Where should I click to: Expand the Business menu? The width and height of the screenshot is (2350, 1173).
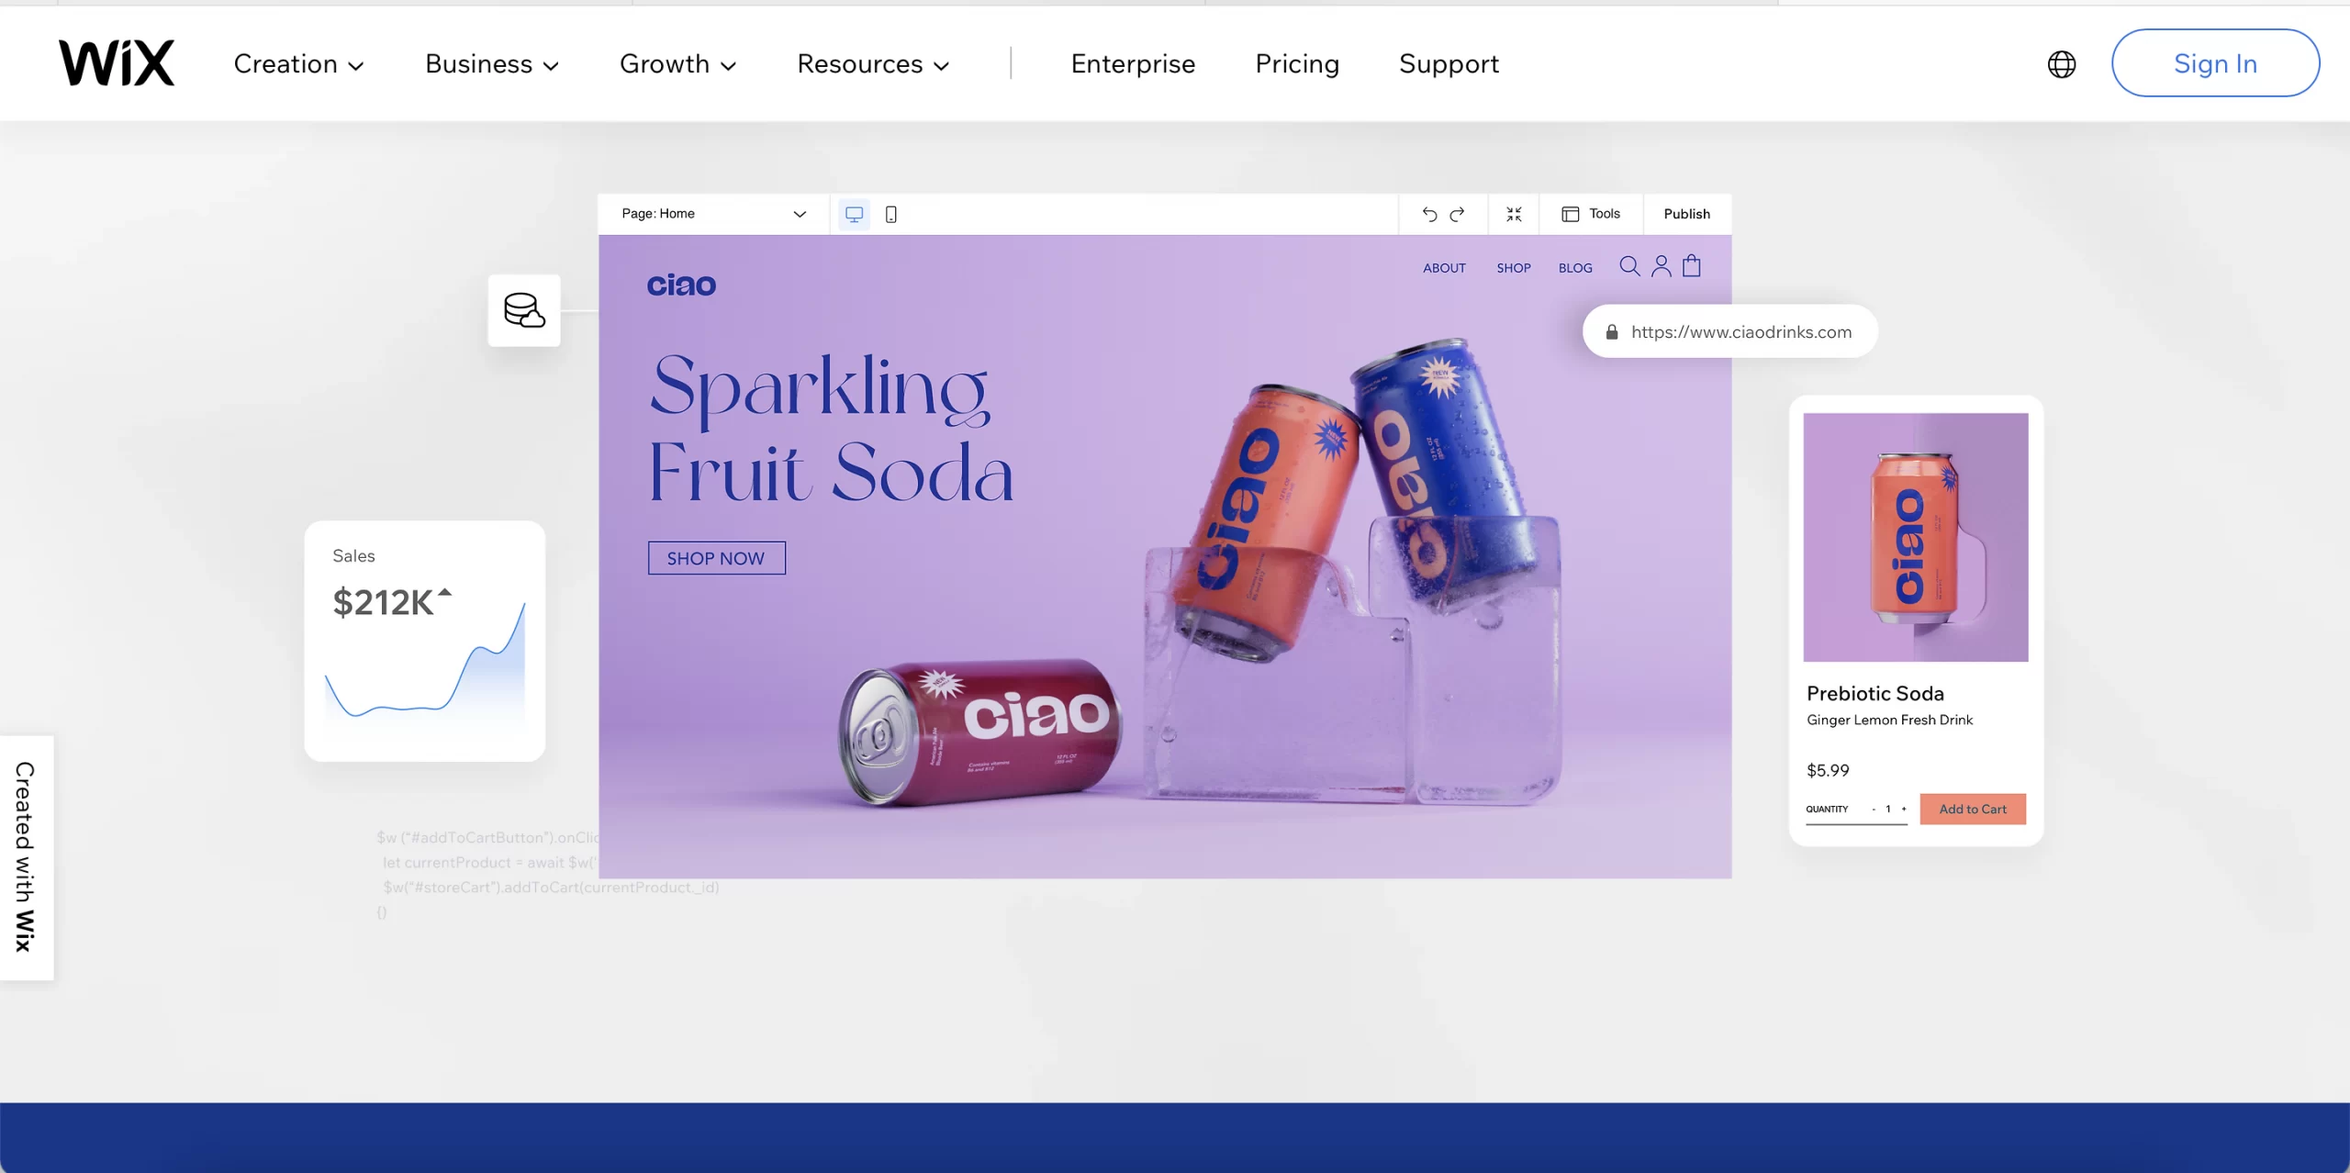(490, 63)
